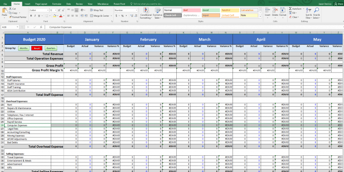344x172 pixels.
Task: Click in the formula bar showing Computer Expenses
Action: click(x=194, y=27)
